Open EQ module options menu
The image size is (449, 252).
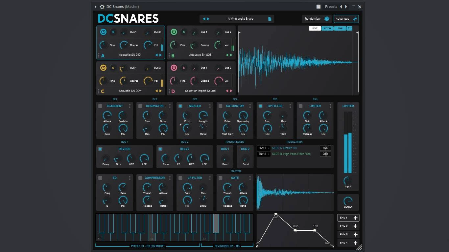[x=130, y=178]
